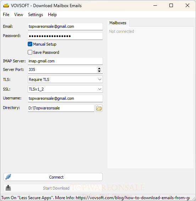Click the 'Username:' label

[x=12, y=98]
